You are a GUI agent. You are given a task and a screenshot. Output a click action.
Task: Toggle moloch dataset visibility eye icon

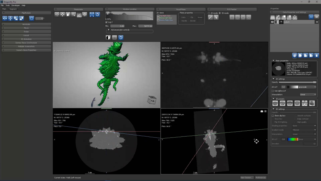click(272, 22)
